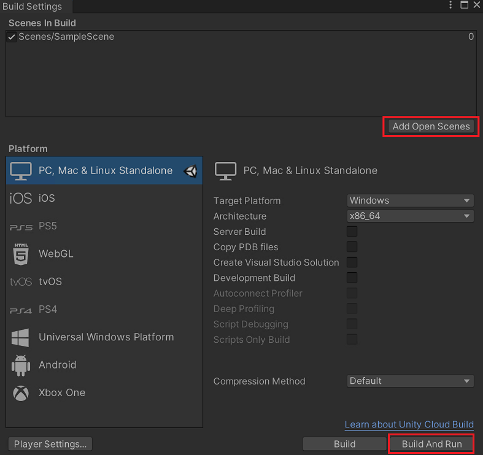Toggle the Script Debugging checkbox
The image size is (483, 455).
click(x=352, y=324)
